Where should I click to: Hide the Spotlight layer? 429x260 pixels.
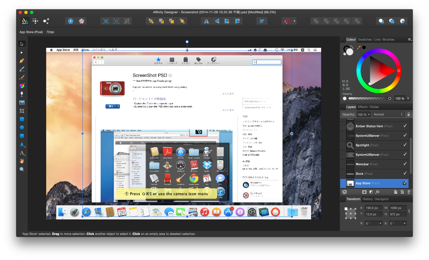pyautogui.click(x=405, y=145)
